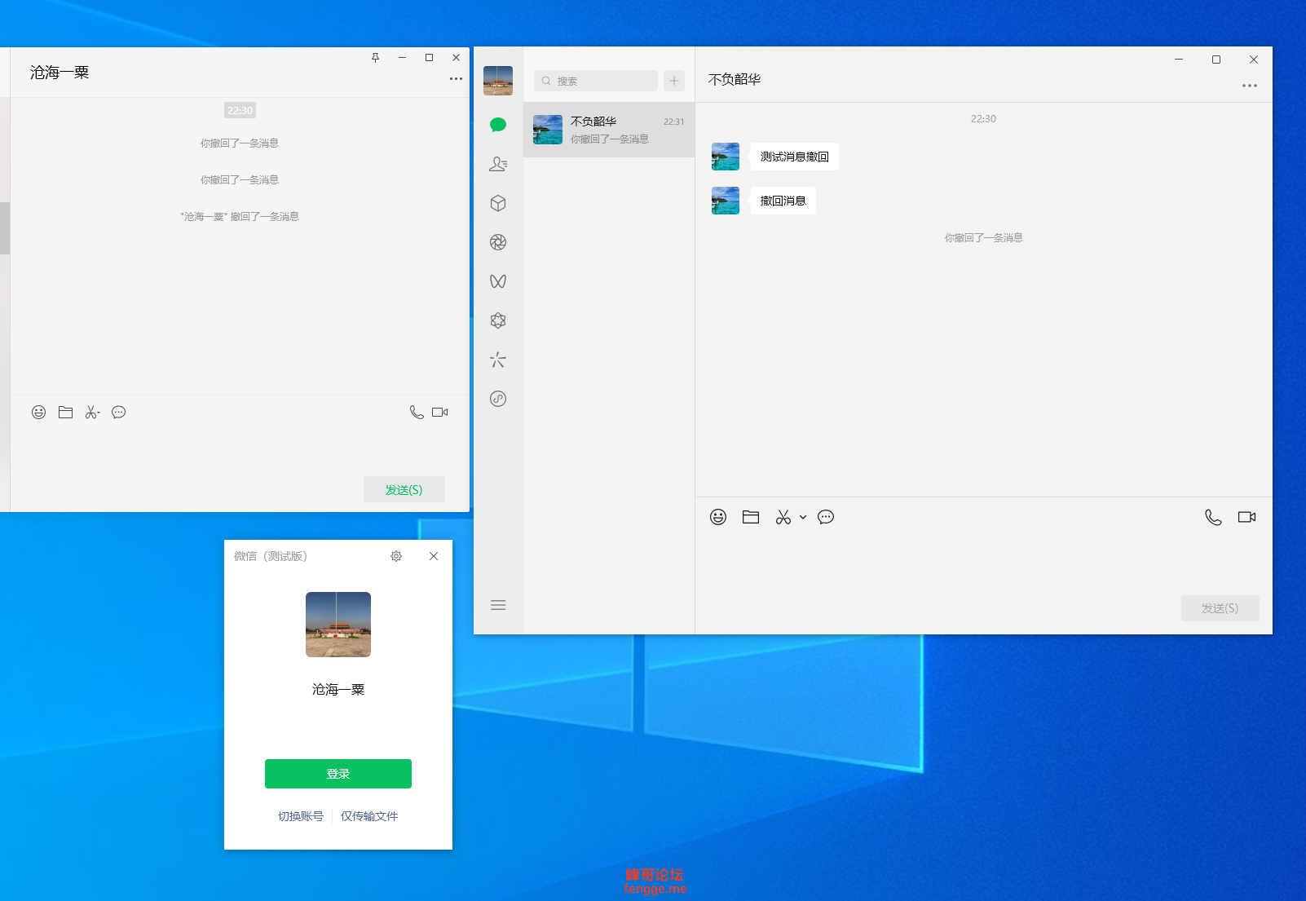1306x901 pixels.
Task: Open settings gear in WeChat login window
Action: (396, 556)
